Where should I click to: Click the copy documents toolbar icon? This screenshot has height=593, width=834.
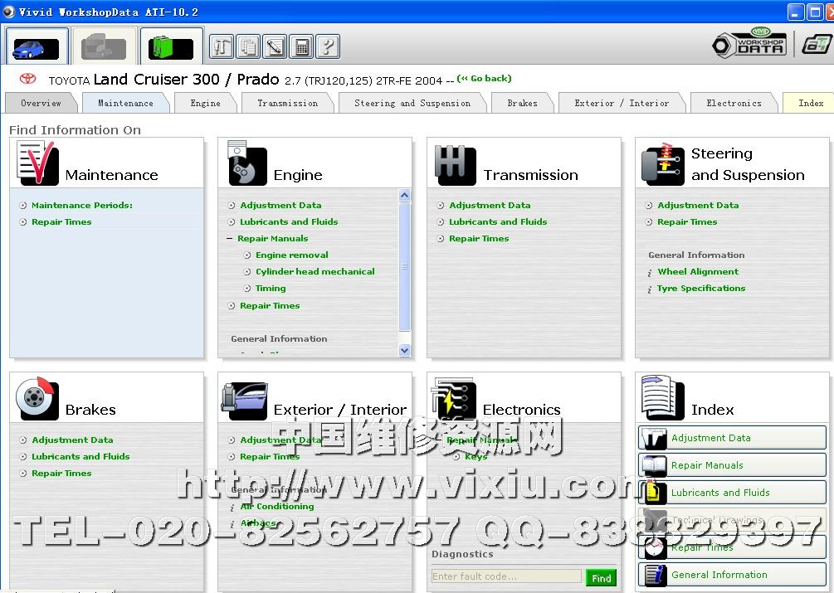click(248, 46)
